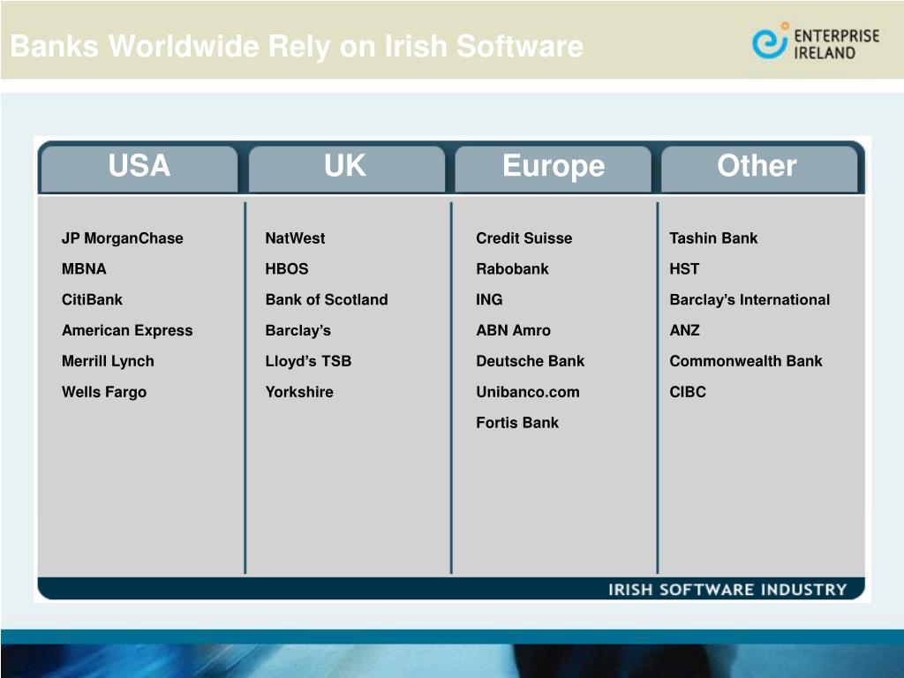Select the Europe column header
904x678 pixels.
(x=553, y=168)
